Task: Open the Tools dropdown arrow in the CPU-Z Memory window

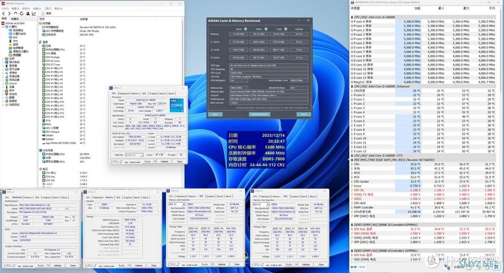Action: tap(129, 265)
